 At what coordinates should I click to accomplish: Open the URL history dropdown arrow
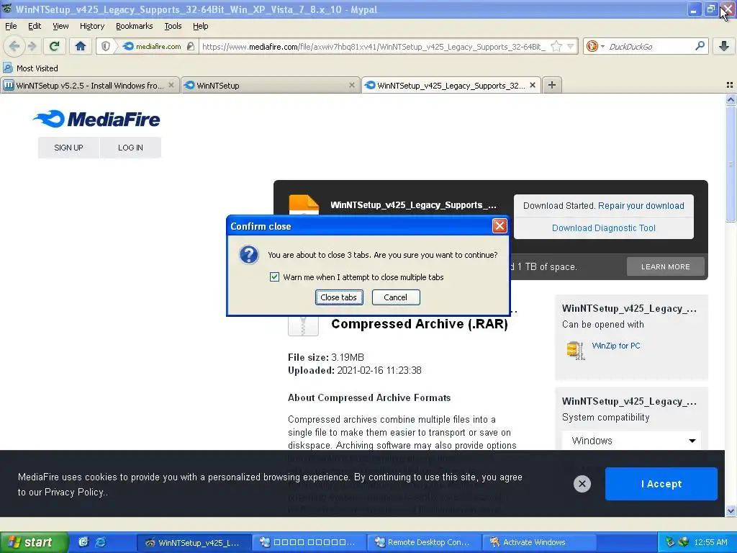(x=570, y=46)
